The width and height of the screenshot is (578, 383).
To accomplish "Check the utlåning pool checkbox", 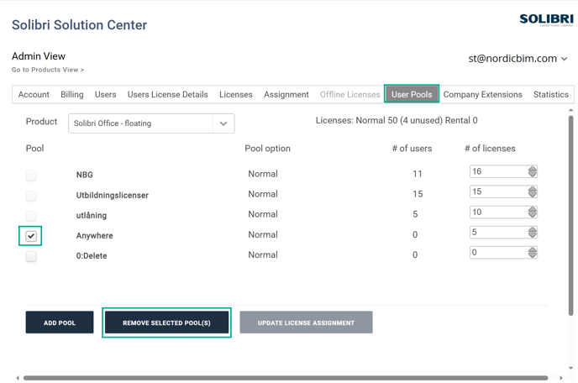I will [x=31, y=216].
